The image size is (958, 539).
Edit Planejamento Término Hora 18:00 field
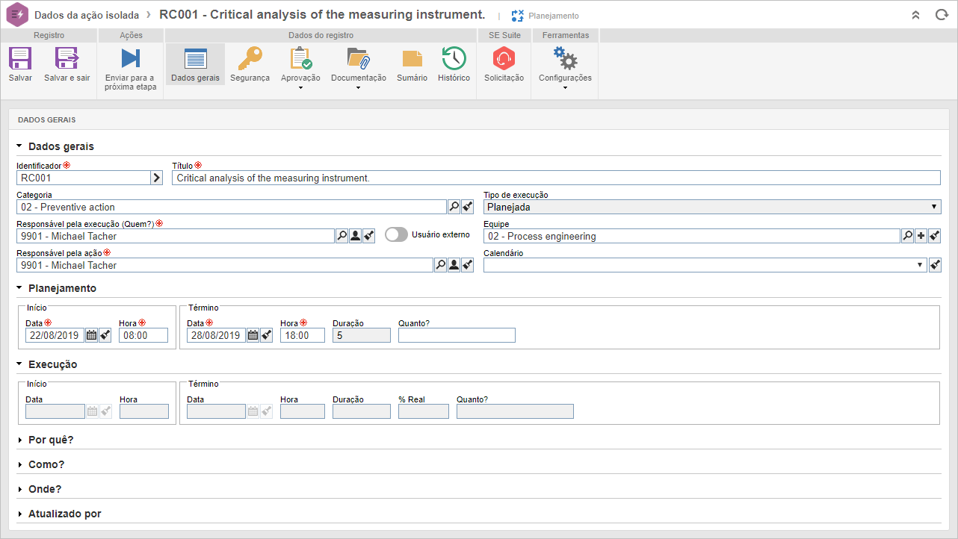pos(303,335)
